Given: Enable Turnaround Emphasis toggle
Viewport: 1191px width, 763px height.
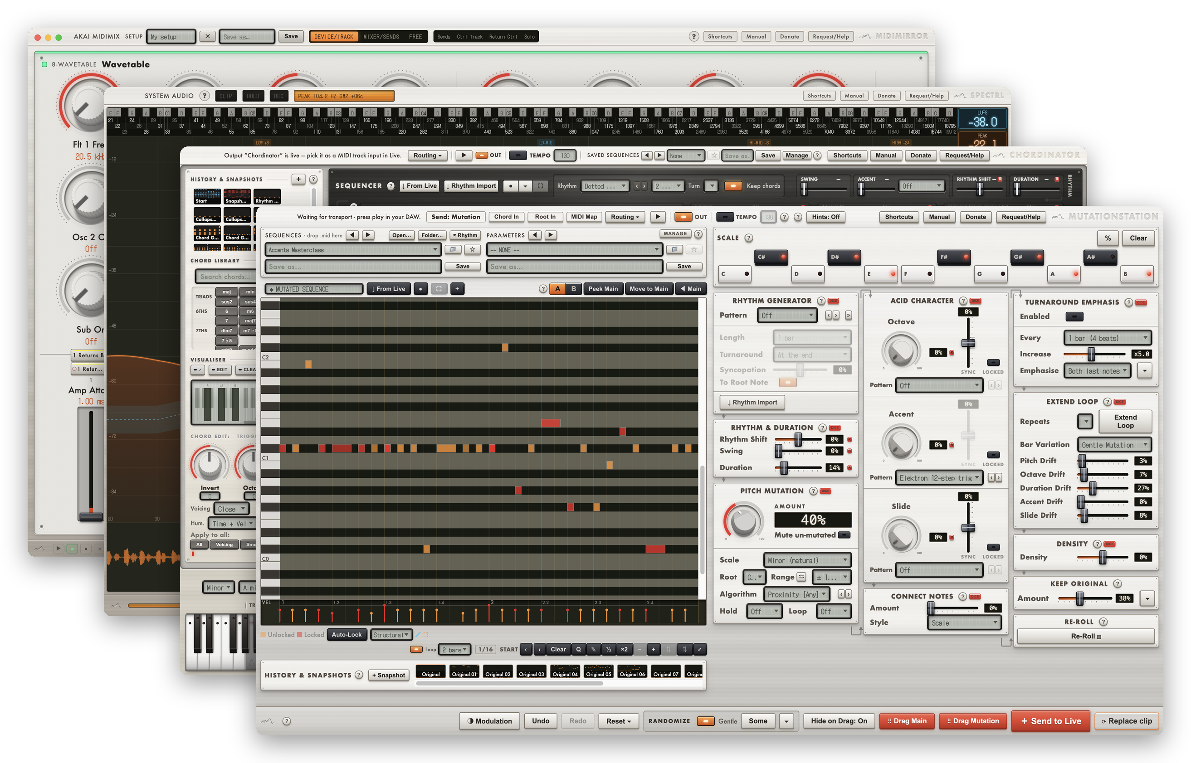Looking at the screenshot, I should 1074,316.
